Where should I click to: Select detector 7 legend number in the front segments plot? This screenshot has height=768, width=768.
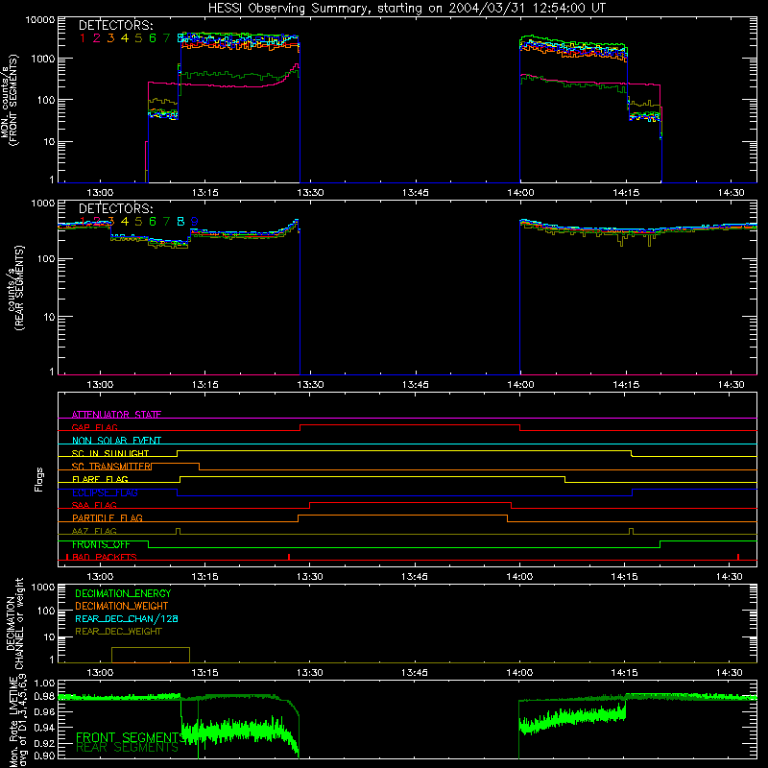pos(166,38)
